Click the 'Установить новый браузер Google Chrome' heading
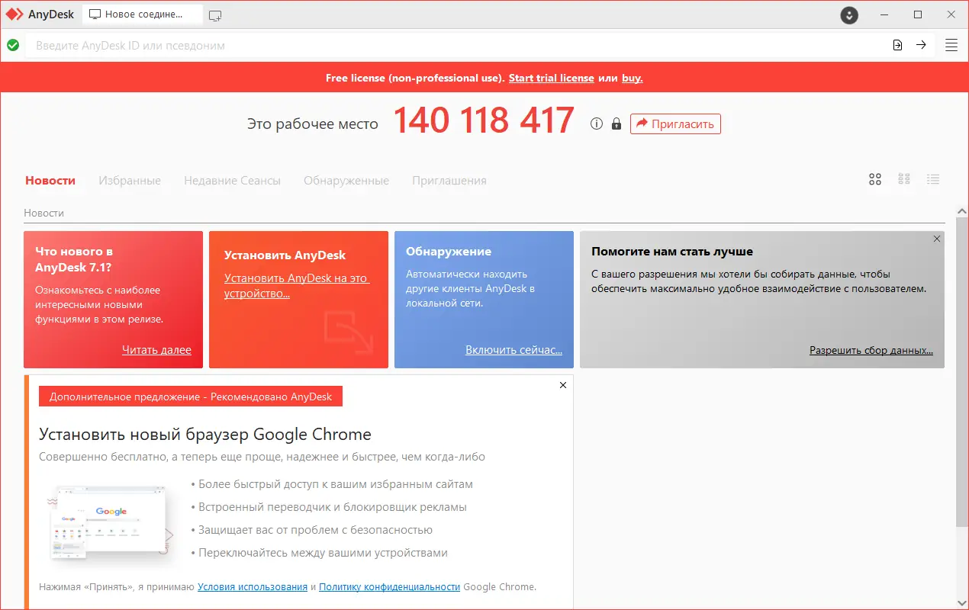The image size is (969, 610). click(205, 435)
